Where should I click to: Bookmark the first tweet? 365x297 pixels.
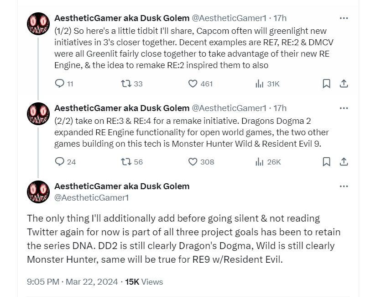click(326, 83)
